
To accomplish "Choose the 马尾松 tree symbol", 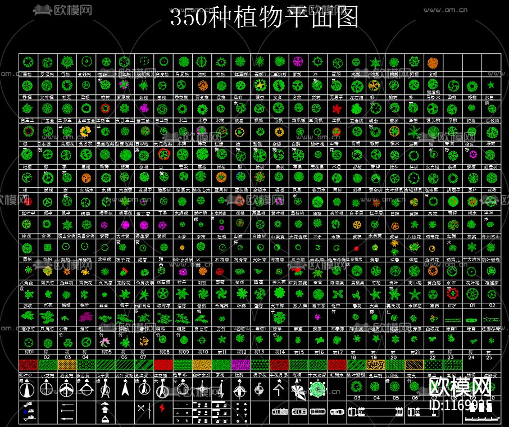I will tap(184, 61).
